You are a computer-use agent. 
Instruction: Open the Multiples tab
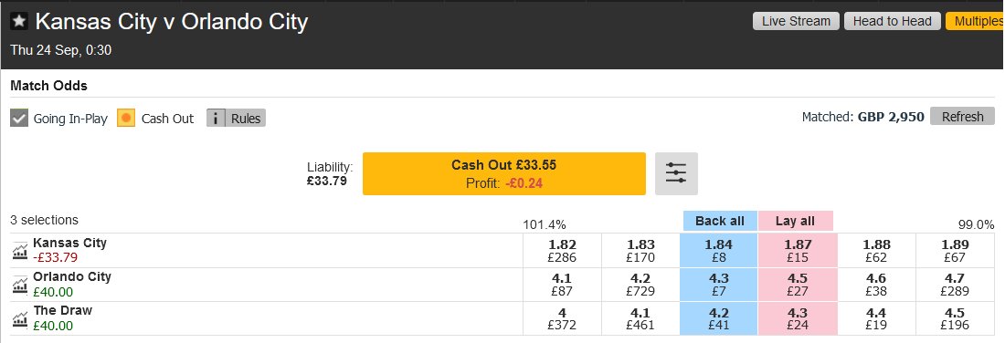(975, 21)
